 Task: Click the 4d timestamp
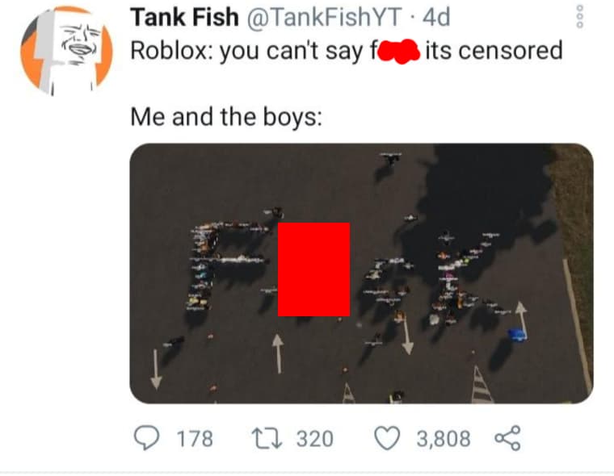436,17
